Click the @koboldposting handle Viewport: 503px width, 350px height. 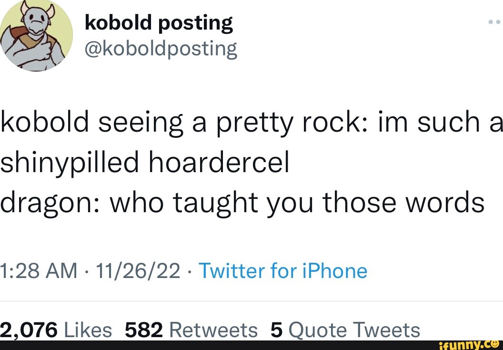[161, 48]
